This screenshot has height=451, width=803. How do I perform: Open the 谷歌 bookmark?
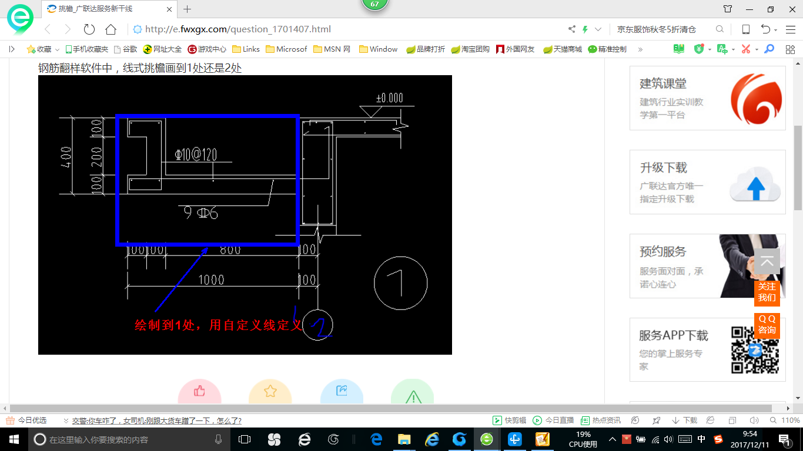(125, 49)
